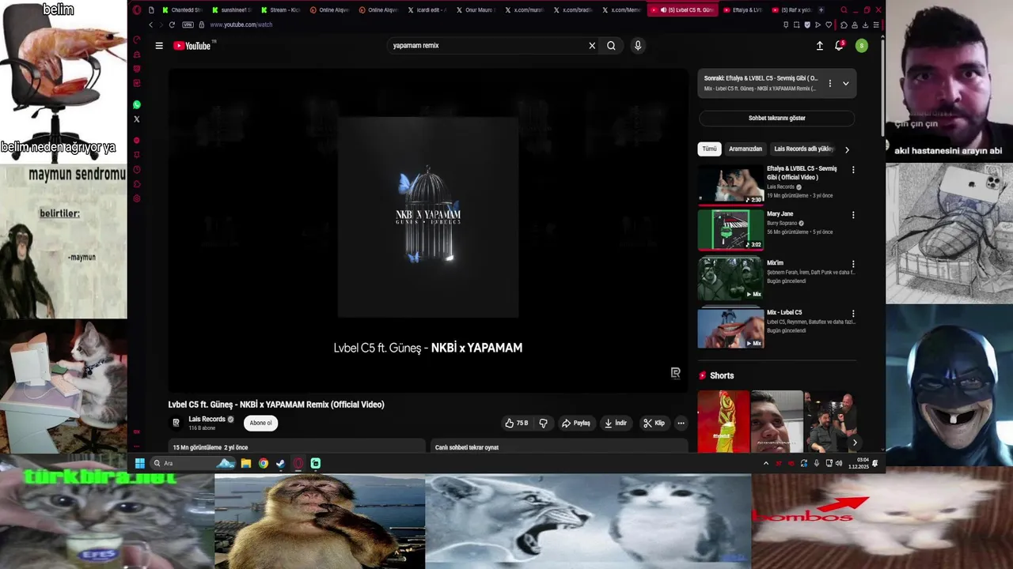This screenshot has width=1013, height=569.
Task: Open Opera sidebar settings gear
Action: [137, 198]
